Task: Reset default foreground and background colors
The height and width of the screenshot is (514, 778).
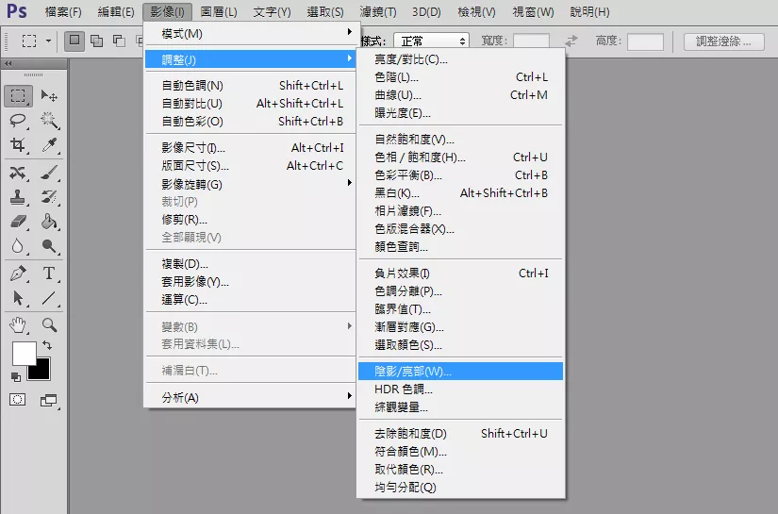Action: pyautogui.click(x=16, y=377)
